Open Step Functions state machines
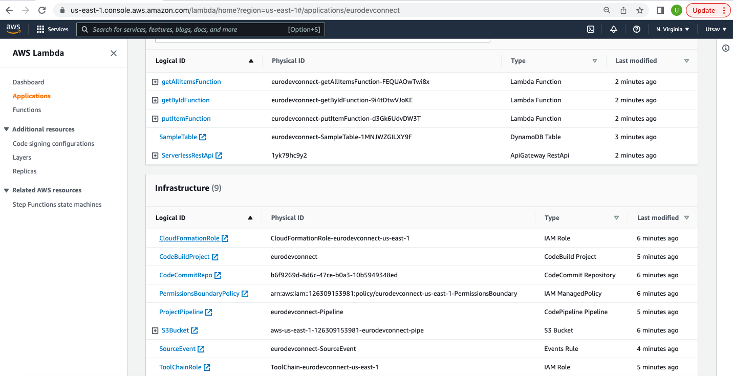Screen dimensions: 733x376 [57, 205]
